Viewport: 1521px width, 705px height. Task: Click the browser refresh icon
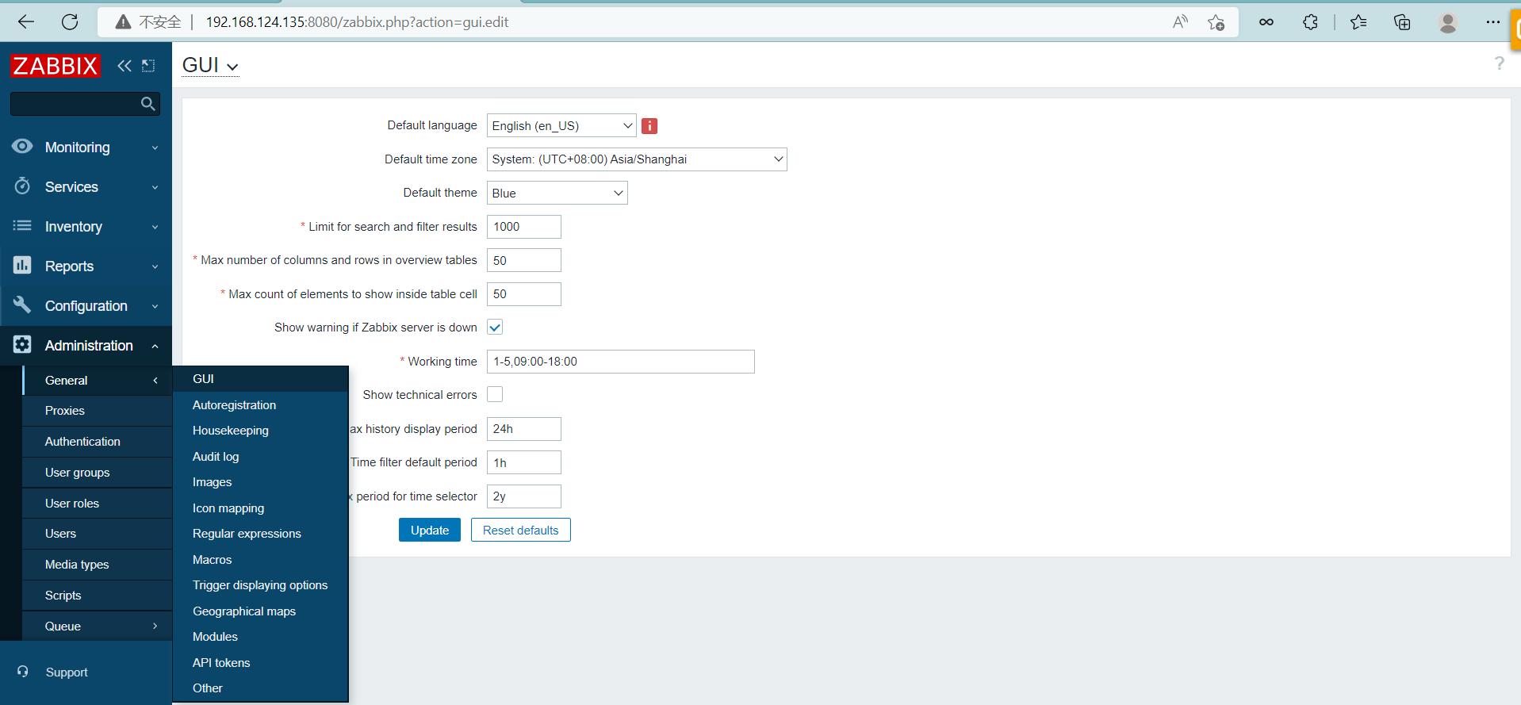click(70, 22)
